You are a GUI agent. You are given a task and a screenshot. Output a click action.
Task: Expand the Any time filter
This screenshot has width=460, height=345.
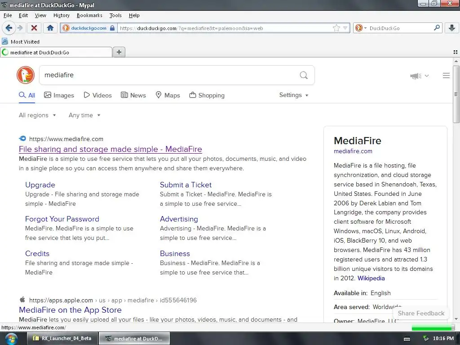[x=84, y=115]
